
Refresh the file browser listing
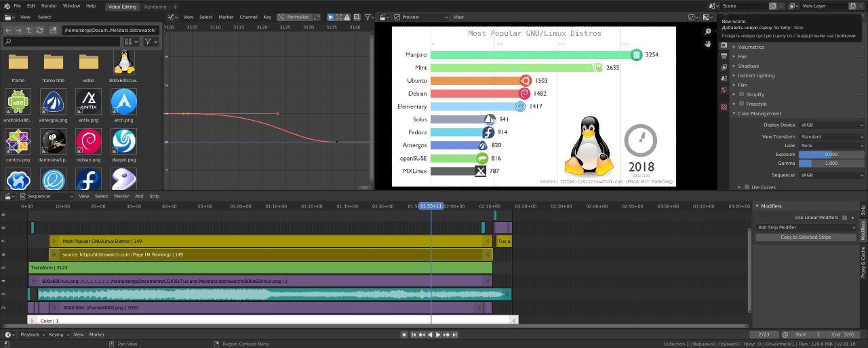[x=41, y=30]
